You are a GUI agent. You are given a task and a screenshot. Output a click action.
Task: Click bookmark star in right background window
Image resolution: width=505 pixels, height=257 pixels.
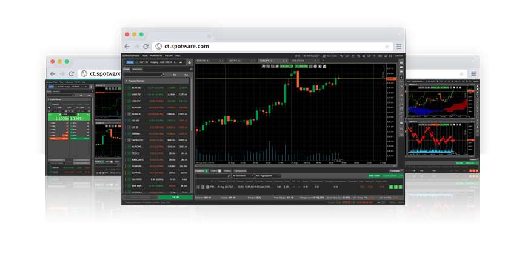pos(461,74)
